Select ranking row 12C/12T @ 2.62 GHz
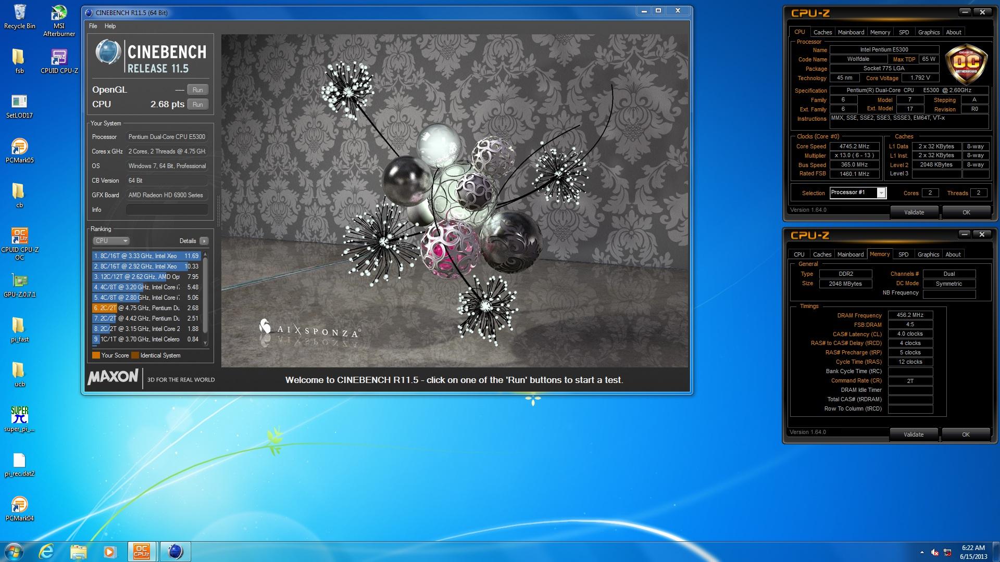Viewport: 1000px width, 562px height. (x=146, y=277)
